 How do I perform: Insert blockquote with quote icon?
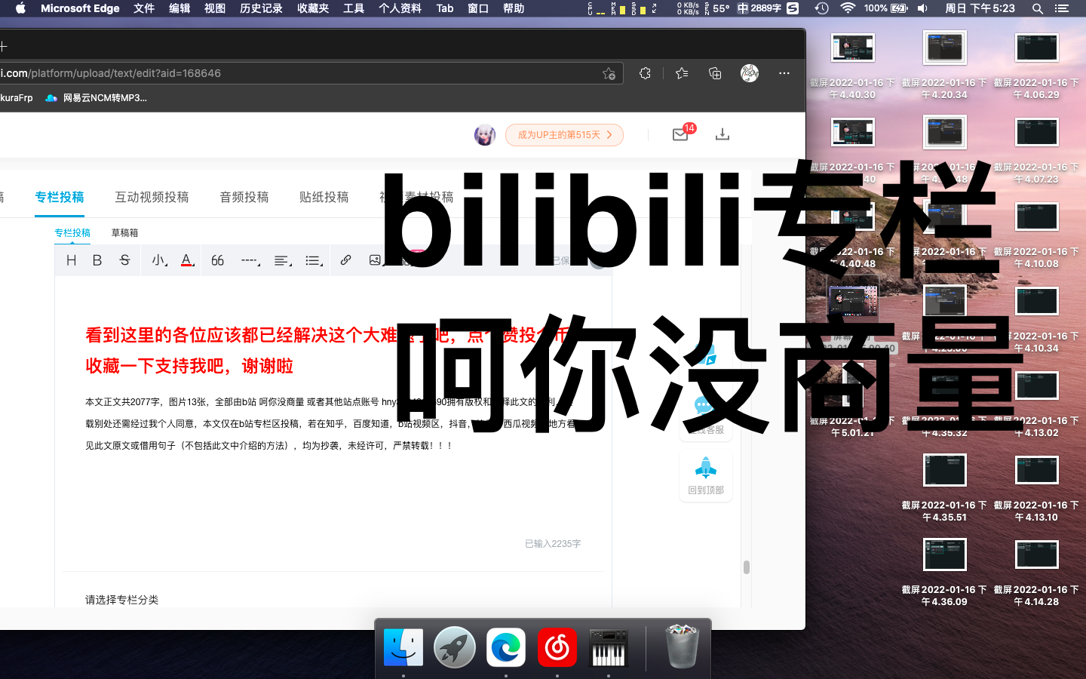point(217,260)
